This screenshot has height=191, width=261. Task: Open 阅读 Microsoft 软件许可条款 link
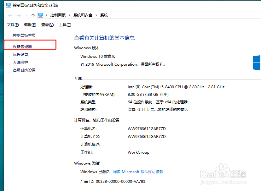click(x=138, y=172)
